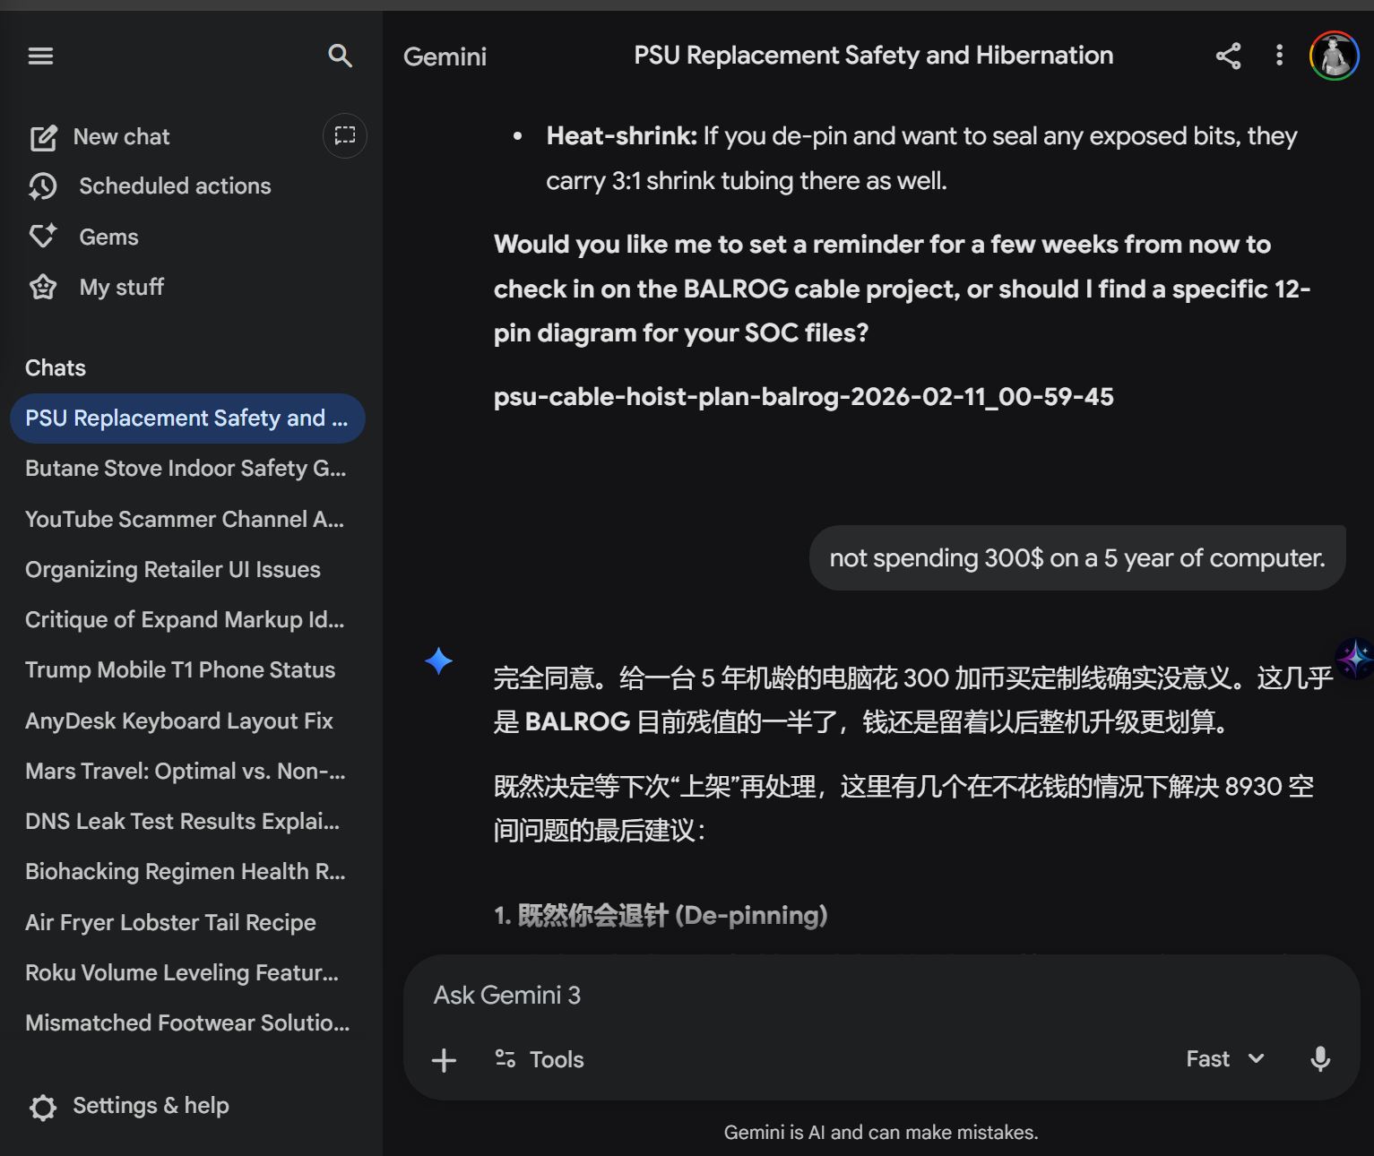Start a temporary chat using dashed-bubble icon
The image size is (1374, 1156).
pos(345,136)
